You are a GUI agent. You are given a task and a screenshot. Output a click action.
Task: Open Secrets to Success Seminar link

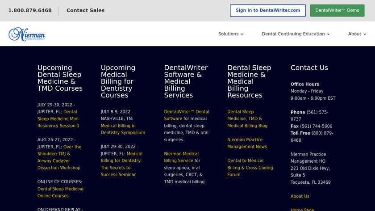pos(121,165)
